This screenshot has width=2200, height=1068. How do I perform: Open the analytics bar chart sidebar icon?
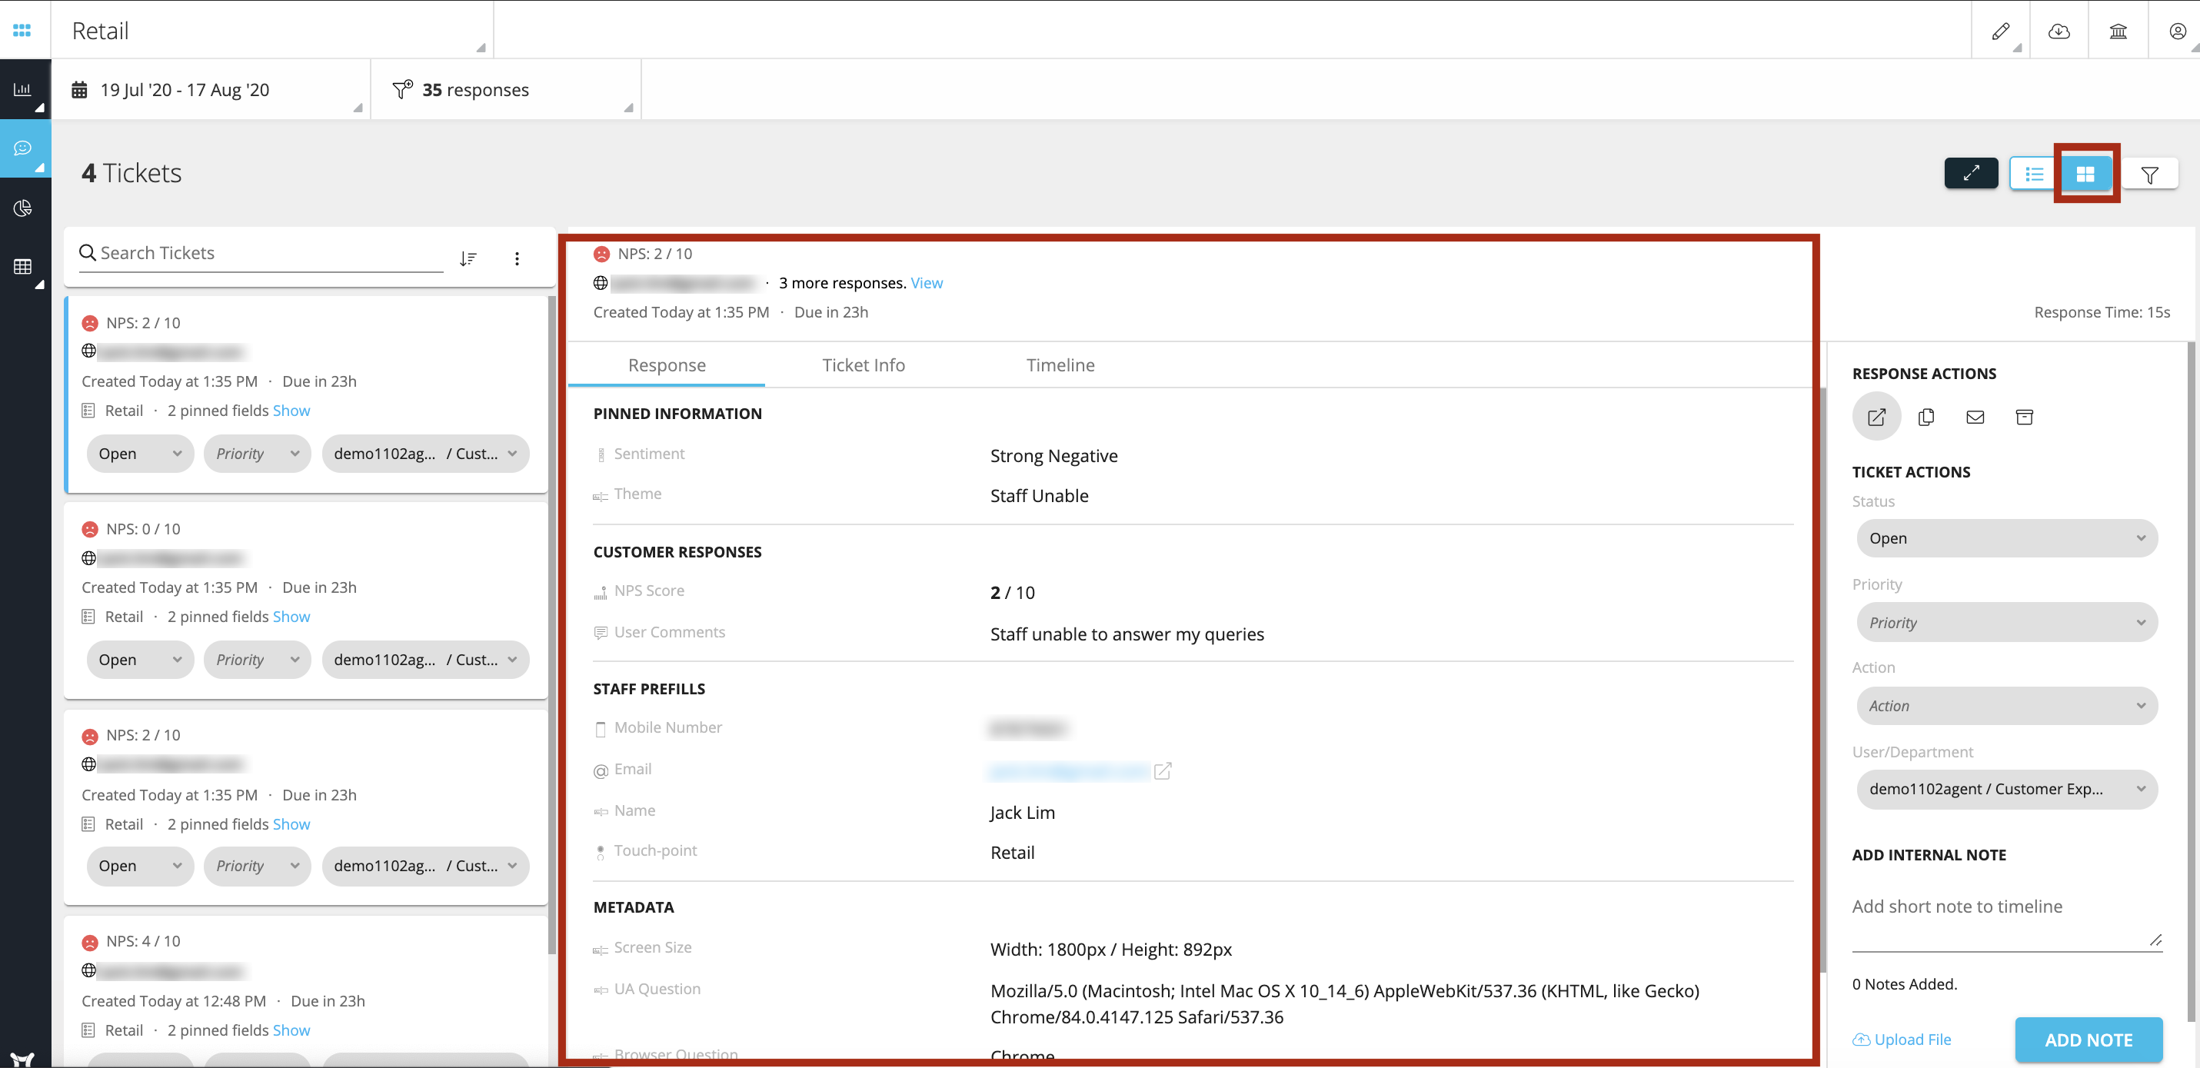pyautogui.click(x=23, y=88)
